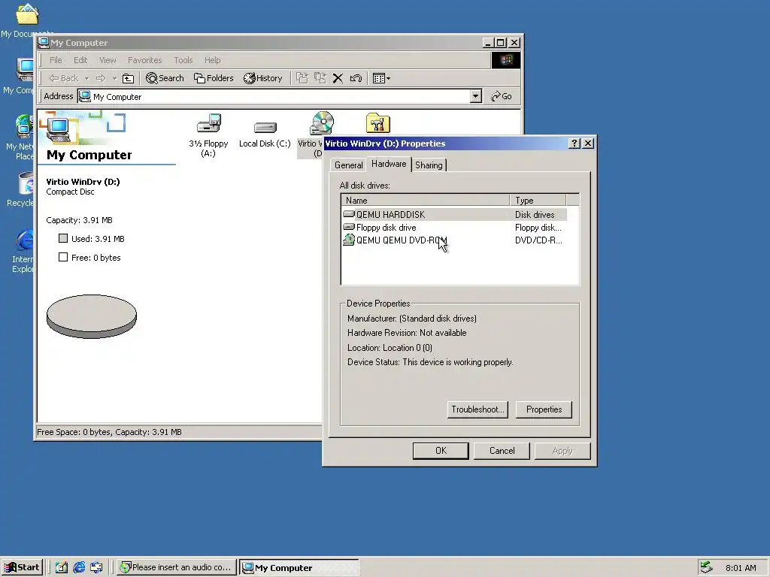This screenshot has height=577, width=770.
Task: Click the 'Free: 0 bytes' legend swatch
Action: (63, 257)
